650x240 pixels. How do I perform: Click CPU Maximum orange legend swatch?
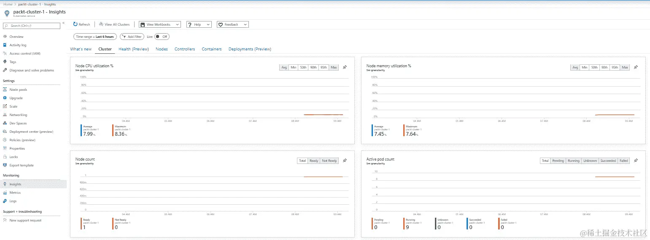pos(113,130)
